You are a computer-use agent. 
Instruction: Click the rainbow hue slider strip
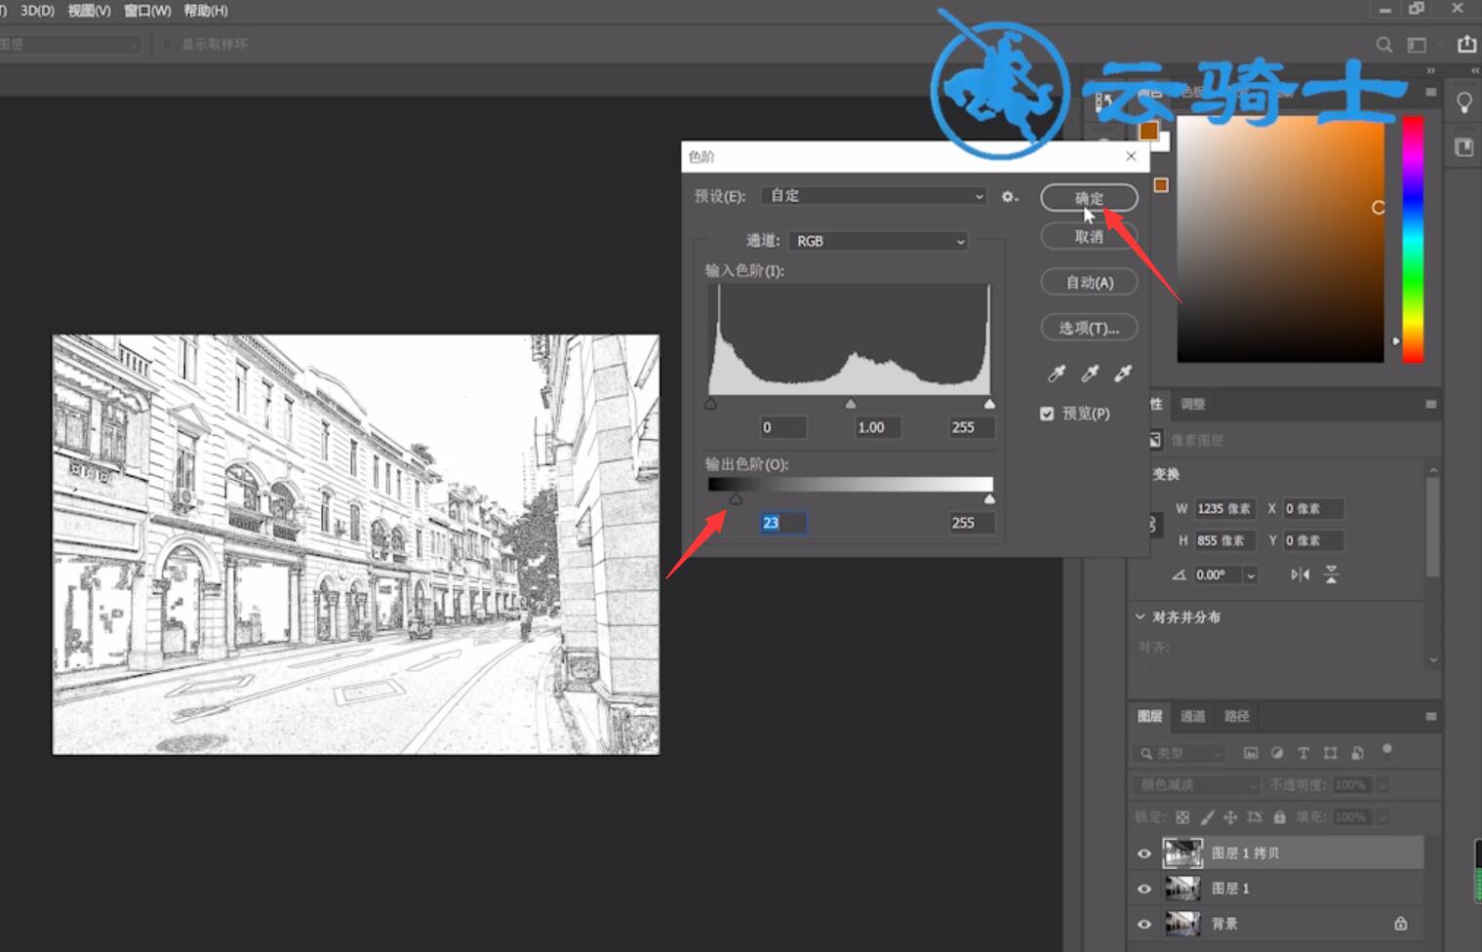click(1413, 239)
